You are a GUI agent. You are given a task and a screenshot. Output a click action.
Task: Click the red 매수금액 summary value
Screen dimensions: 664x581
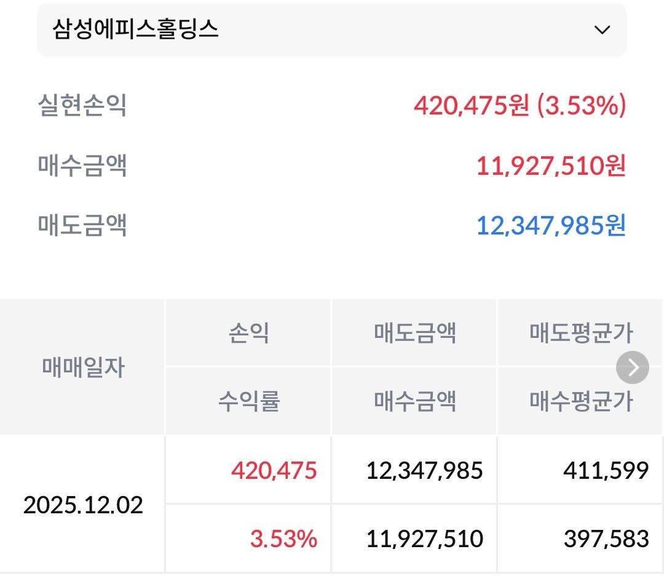click(551, 166)
